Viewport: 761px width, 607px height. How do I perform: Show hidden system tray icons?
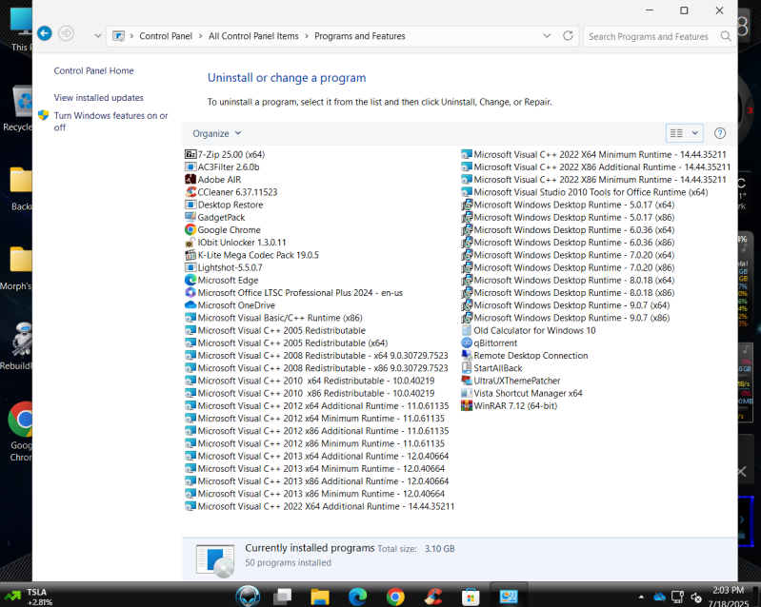[x=641, y=597]
